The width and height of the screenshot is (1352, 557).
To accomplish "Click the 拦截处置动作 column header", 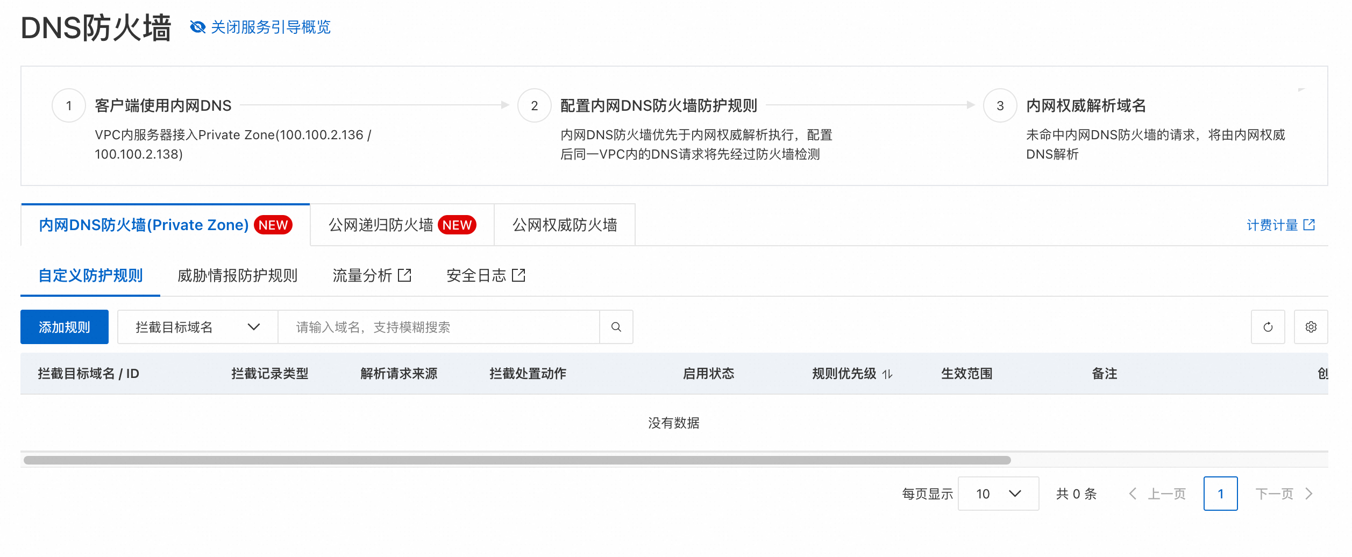I will point(528,374).
